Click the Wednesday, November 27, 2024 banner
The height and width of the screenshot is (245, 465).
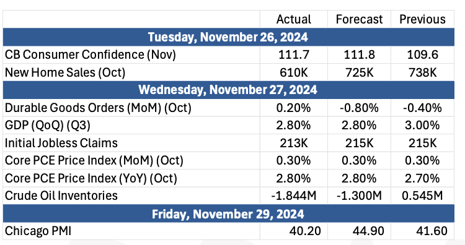click(228, 90)
